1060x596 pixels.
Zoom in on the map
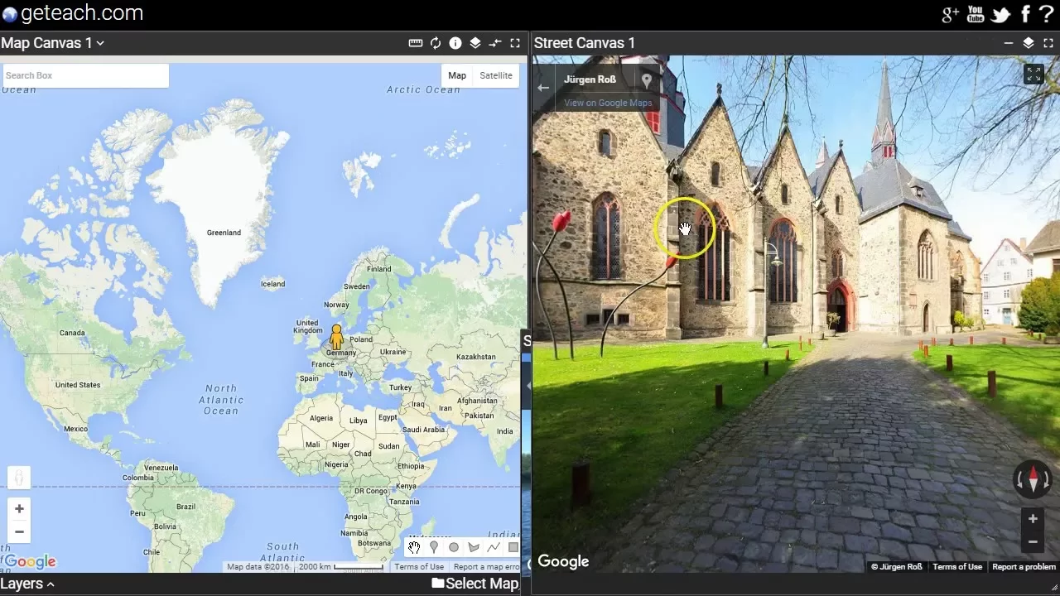tap(19, 508)
